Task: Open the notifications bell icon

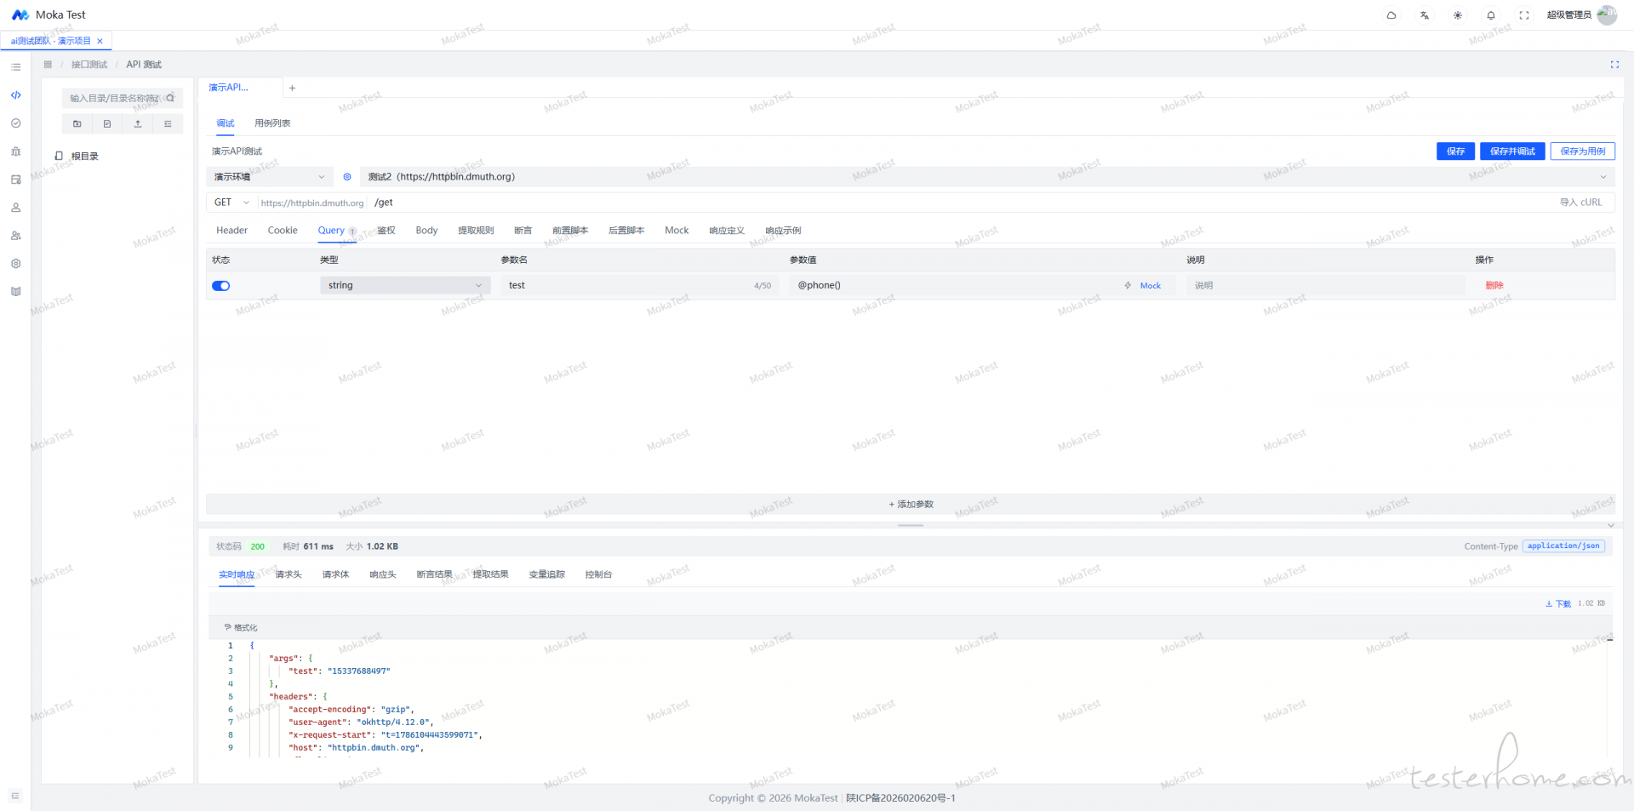Action: point(1491,15)
